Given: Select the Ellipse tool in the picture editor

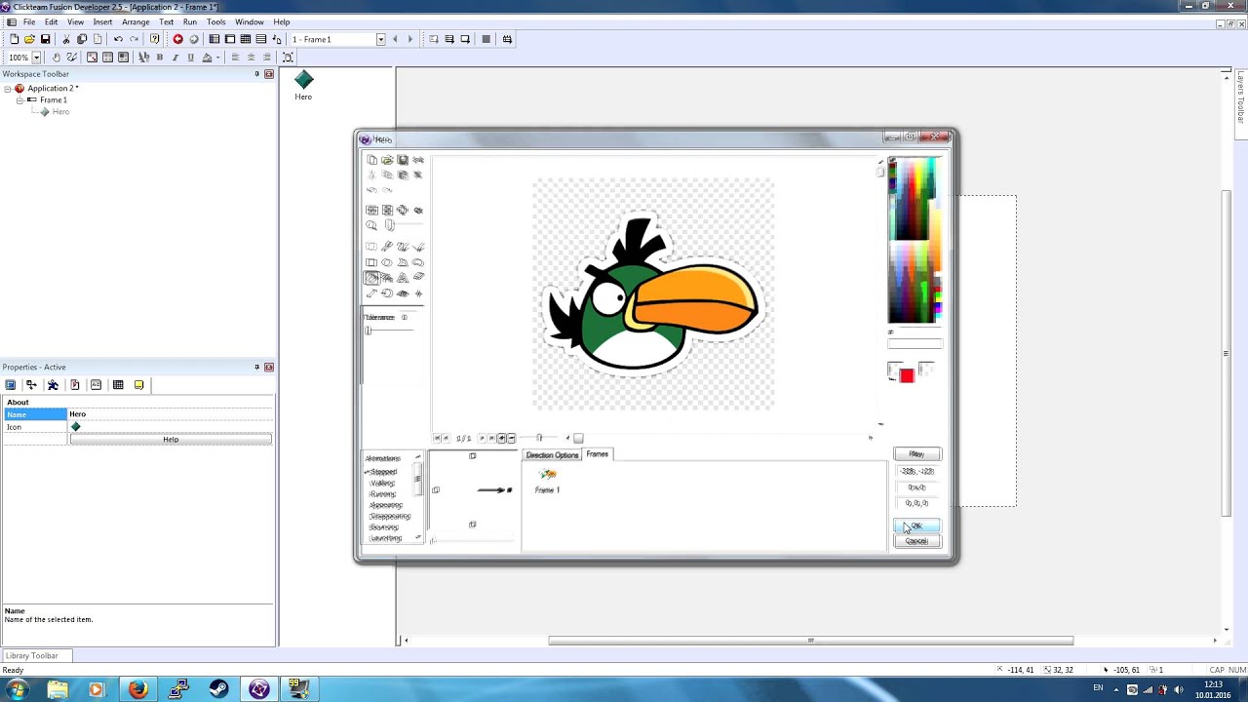Looking at the screenshot, I should 387,262.
